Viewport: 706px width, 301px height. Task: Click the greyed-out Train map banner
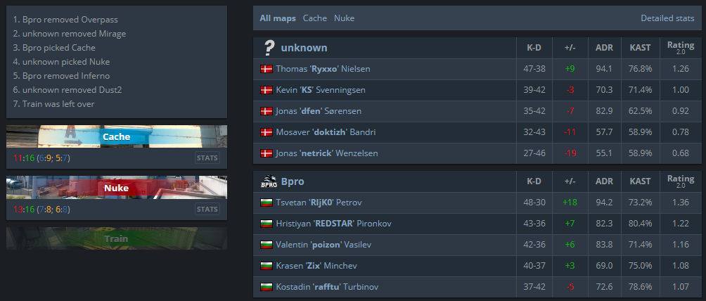117,238
